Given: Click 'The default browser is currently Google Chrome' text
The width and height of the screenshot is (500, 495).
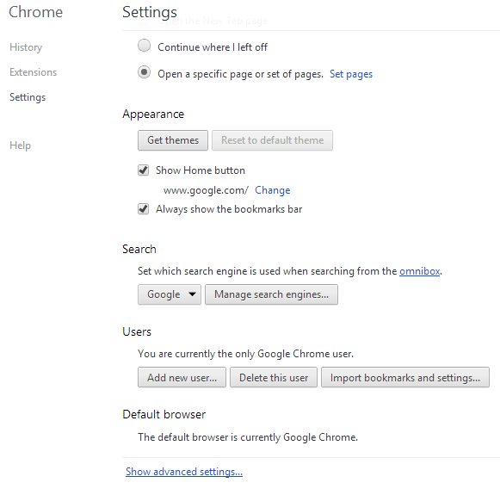Looking at the screenshot, I should point(248,437).
